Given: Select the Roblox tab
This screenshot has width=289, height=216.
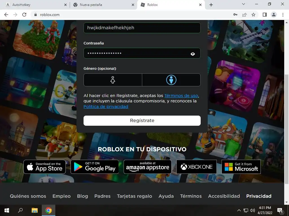Looking at the screenshot, I should coord(171,5).
